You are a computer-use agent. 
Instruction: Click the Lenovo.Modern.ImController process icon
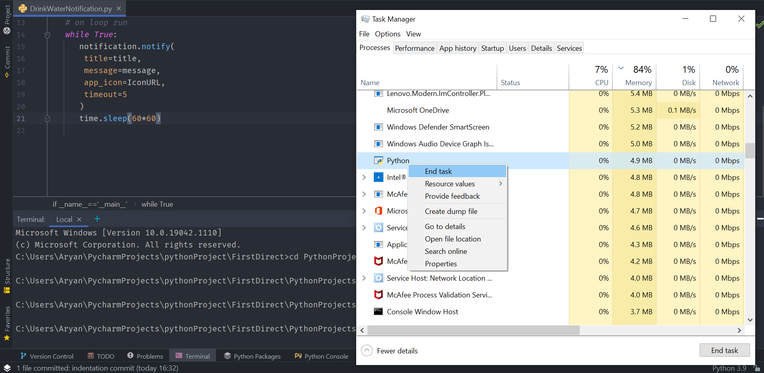pos(378,94)
